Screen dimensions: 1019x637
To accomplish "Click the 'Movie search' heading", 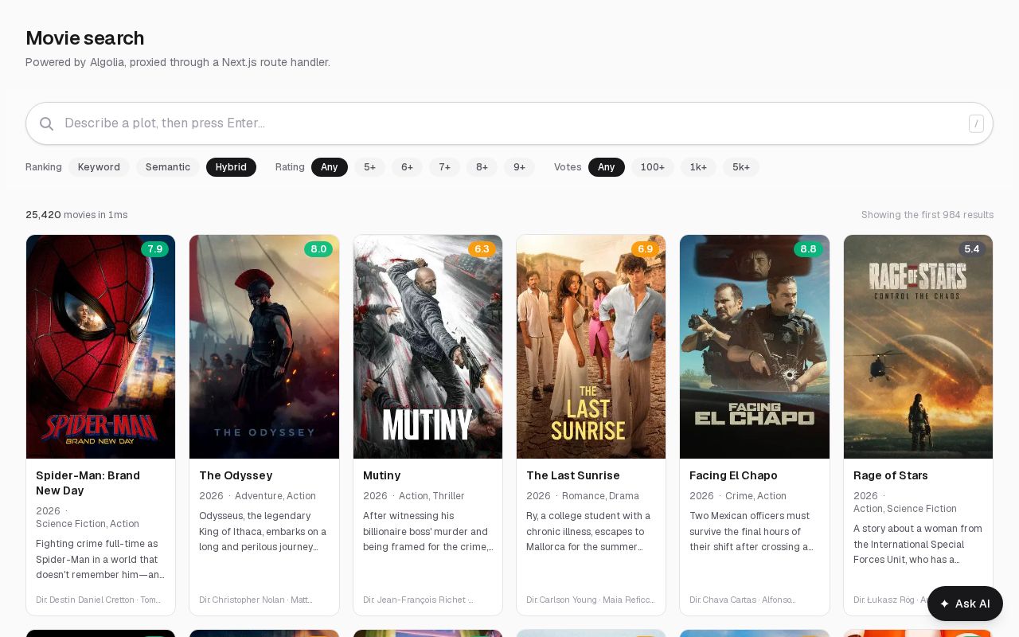I will tap(85, 38).
